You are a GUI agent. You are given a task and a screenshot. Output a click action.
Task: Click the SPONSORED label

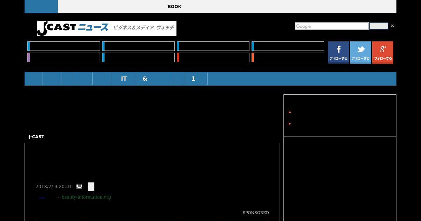point(256,213)
